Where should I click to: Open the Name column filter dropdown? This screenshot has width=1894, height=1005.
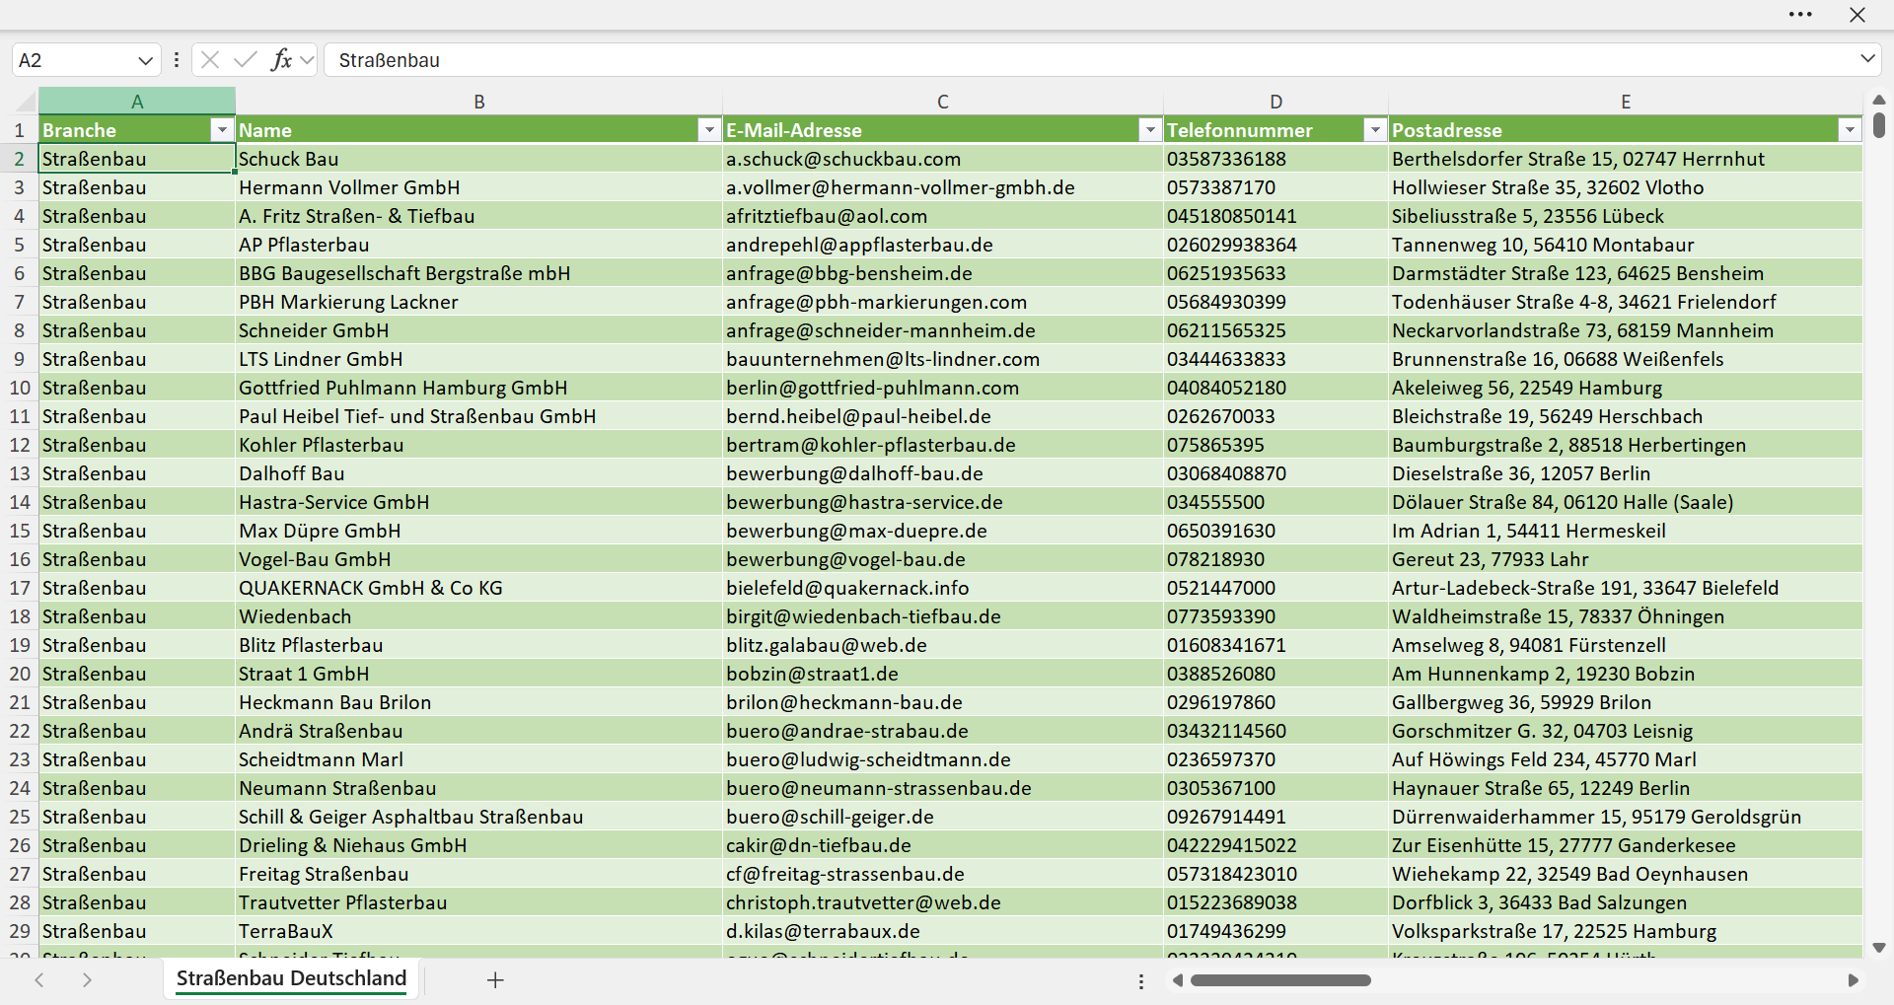709,130
